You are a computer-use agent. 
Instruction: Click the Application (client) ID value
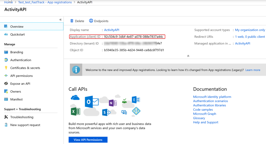[x=134, y=37]
